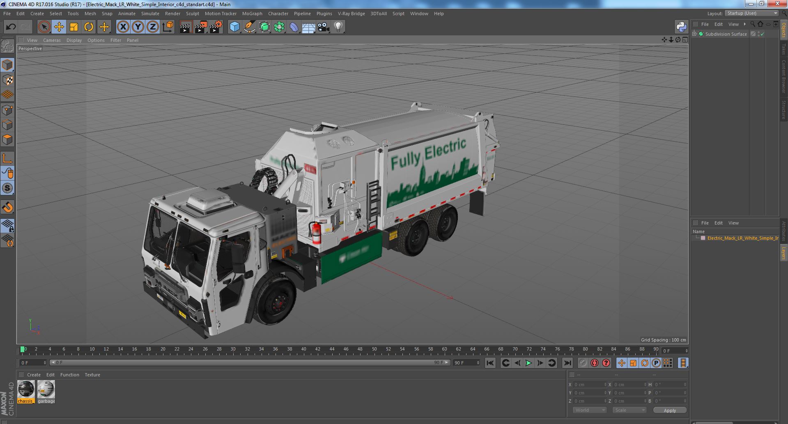The height and width of the screenshot is (424, 788).
Task: Add a light object
Action: 338,27
